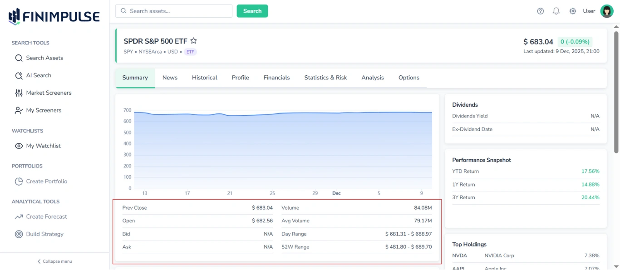
Task: Open Market Screeners in sidebar
Action: (x=48, y=93)
